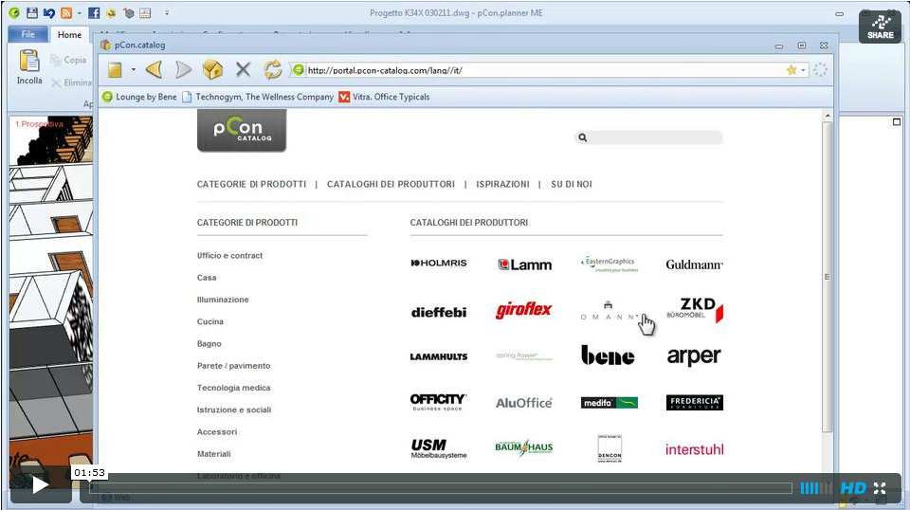Click the image/chart icon in quick access toolbar
Image resolution: width=910 pixels, height=510 pixels.
tap(145, 12)
